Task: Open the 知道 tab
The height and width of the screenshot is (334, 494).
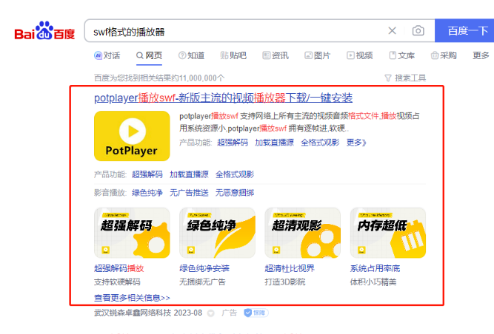Action: pos(191,55)
